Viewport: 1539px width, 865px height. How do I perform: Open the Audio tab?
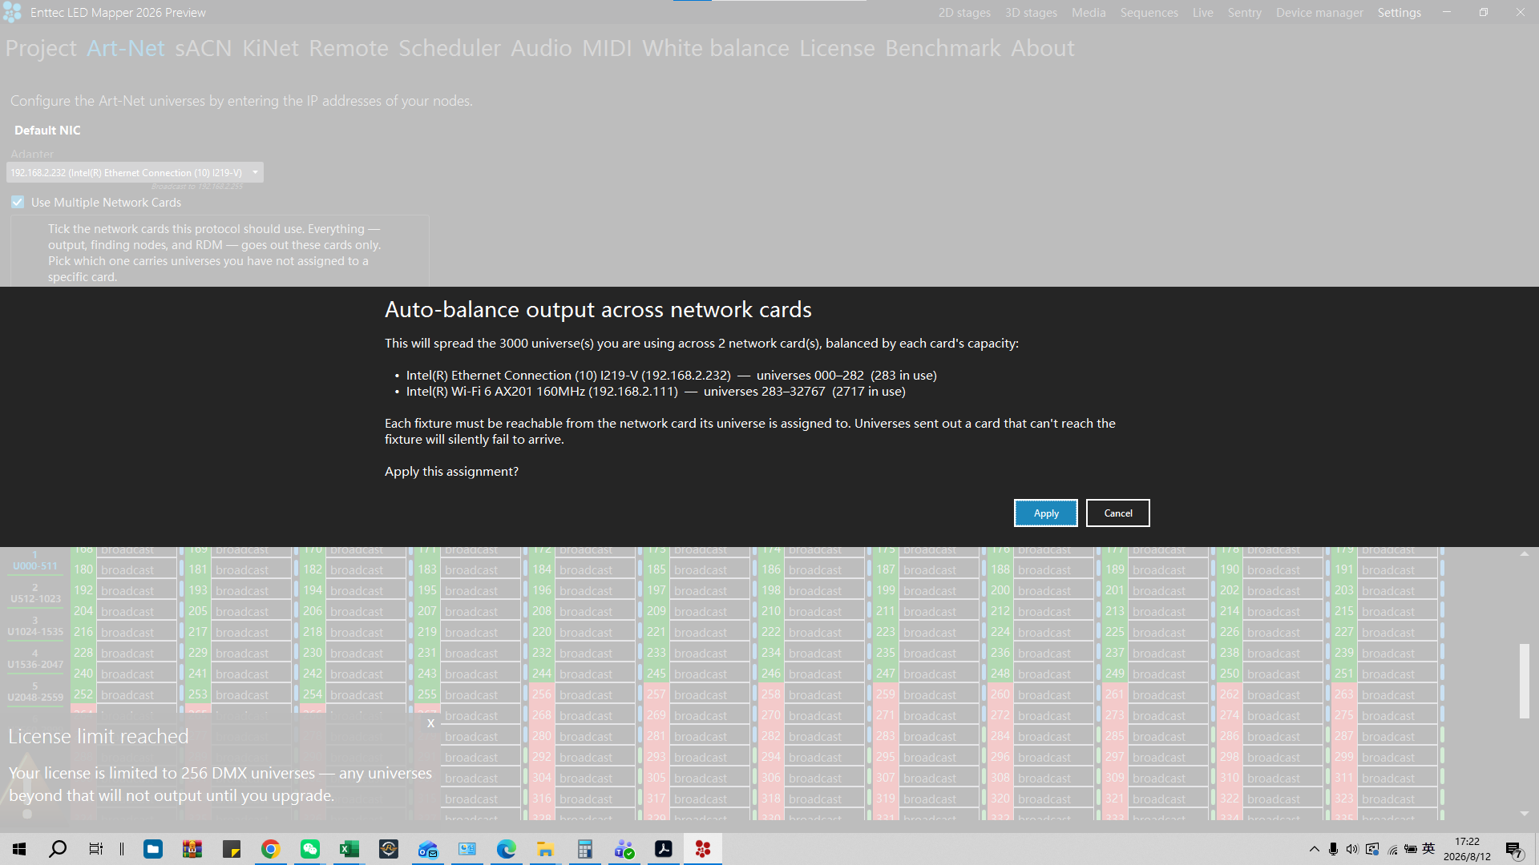(x=541, y=48)
